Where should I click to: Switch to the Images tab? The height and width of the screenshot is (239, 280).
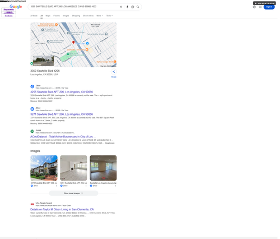click(66, 16)
